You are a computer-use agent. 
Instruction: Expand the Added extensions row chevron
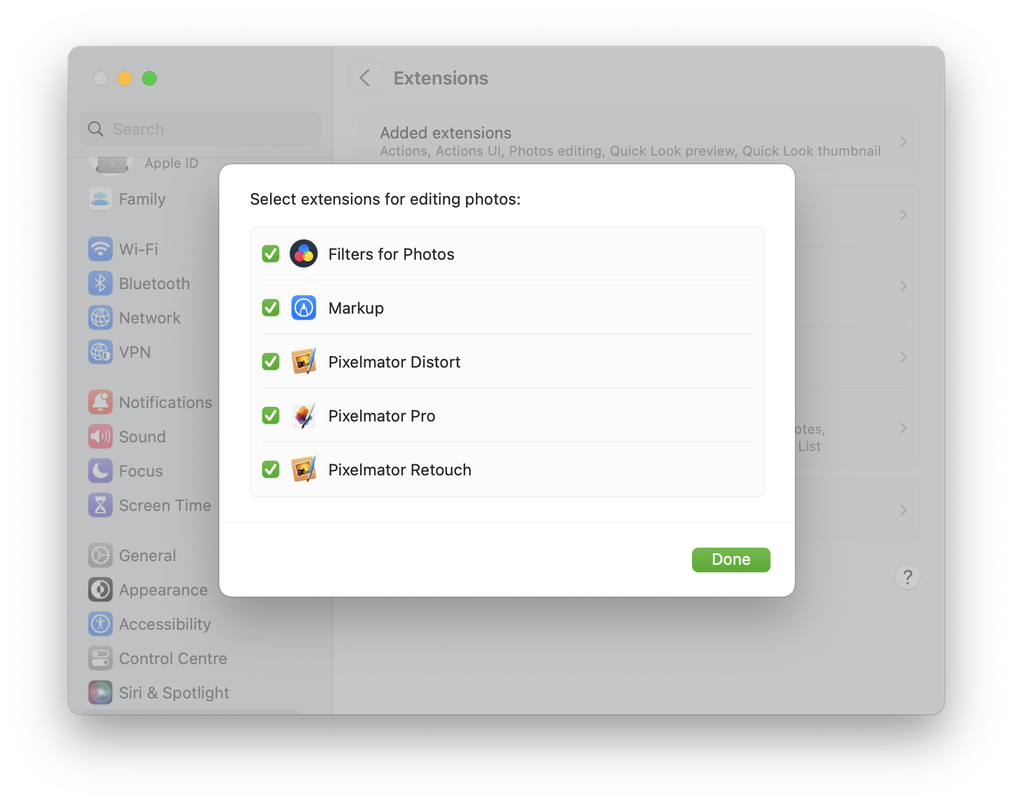point(903,142)
